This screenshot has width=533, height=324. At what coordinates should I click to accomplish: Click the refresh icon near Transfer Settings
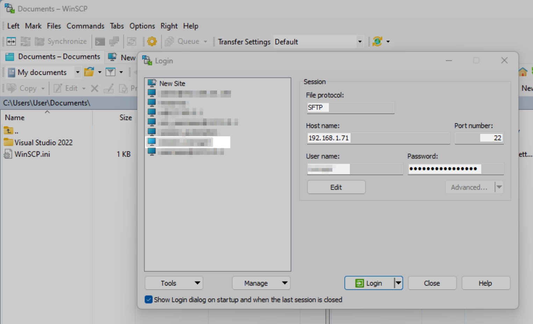pyautogui.click(x=378, y=41)
